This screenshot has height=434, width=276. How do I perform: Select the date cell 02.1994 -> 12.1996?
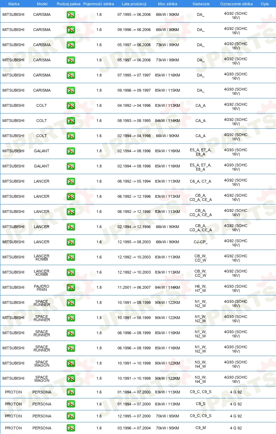click(134, 227)
